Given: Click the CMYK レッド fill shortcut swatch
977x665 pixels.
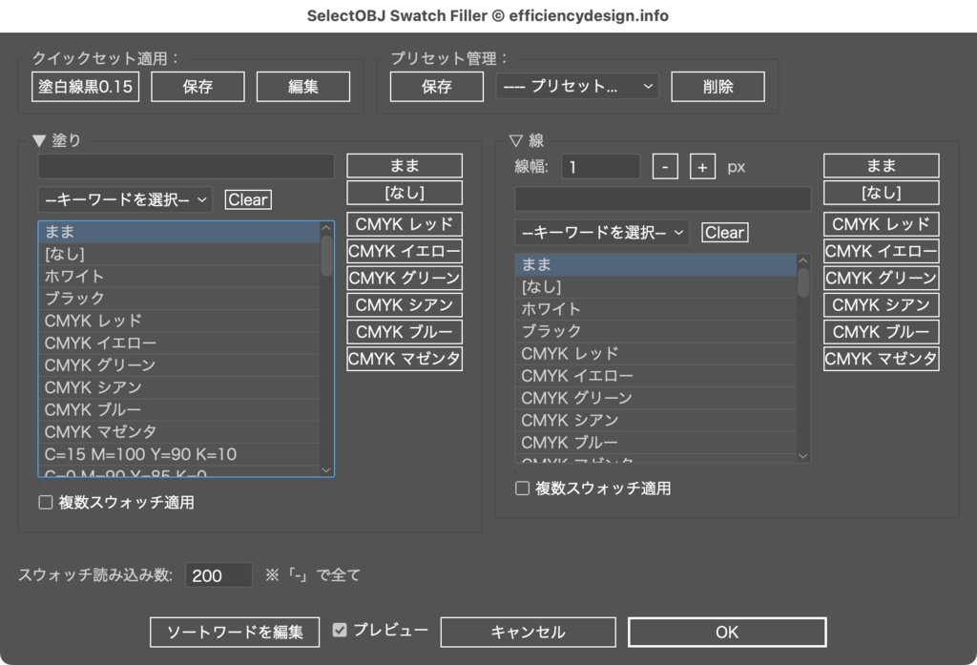Looking at the screenshot, I should pyautogui.click(x=404, y=224).
